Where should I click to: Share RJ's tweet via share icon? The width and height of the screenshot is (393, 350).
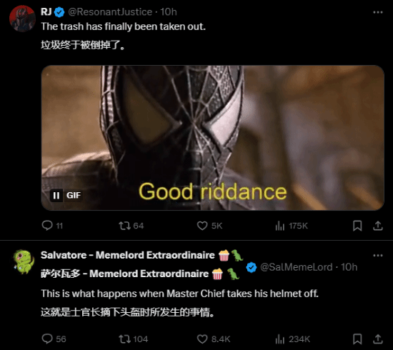tap(378, 226)
